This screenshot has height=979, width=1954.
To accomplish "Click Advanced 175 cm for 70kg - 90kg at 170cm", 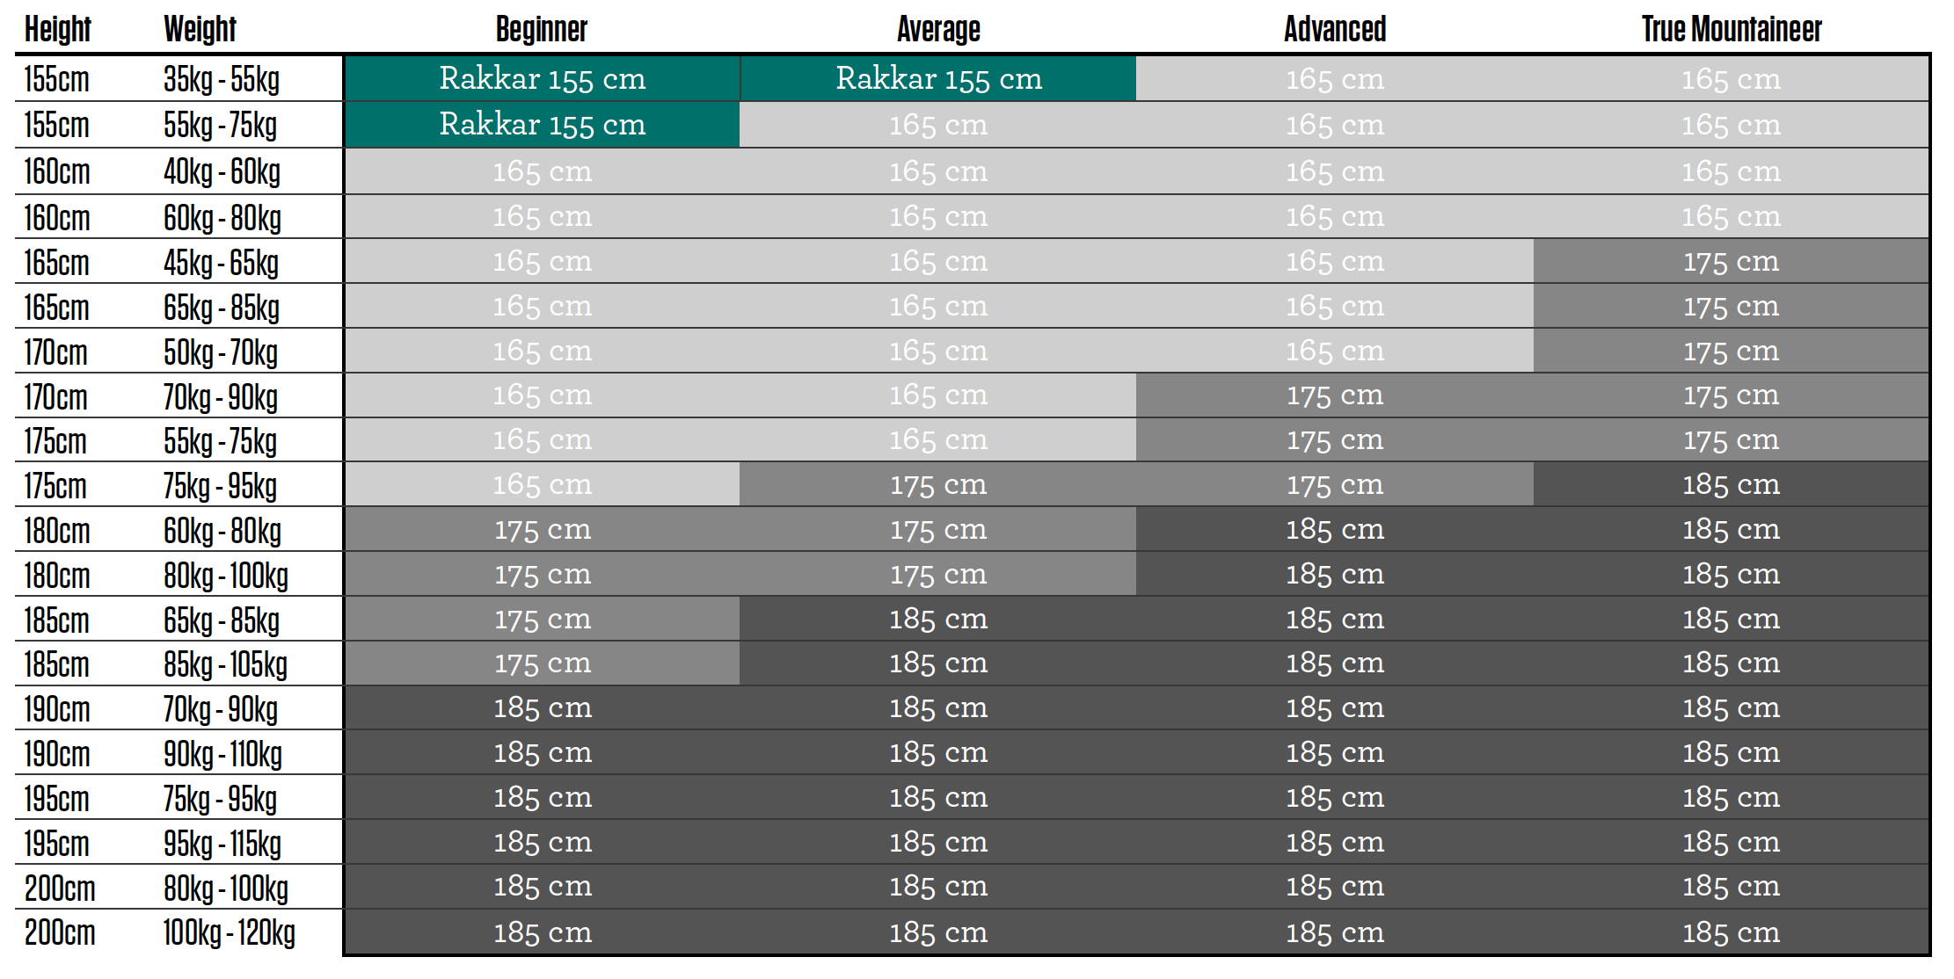I will (x=1335, y=395).
